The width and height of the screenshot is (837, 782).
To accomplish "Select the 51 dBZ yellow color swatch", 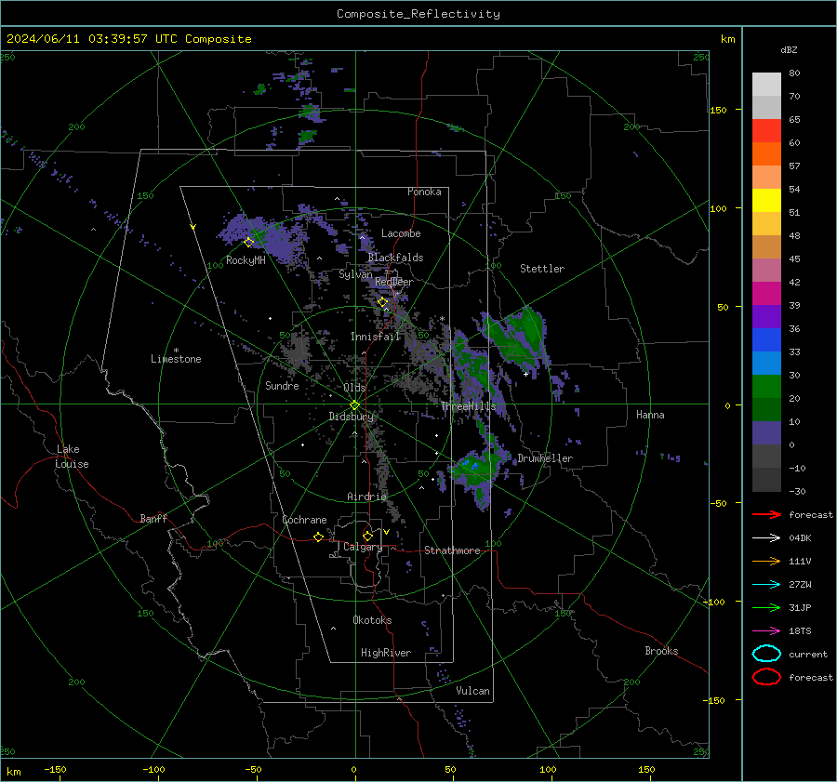I will [x=766, y=200].
